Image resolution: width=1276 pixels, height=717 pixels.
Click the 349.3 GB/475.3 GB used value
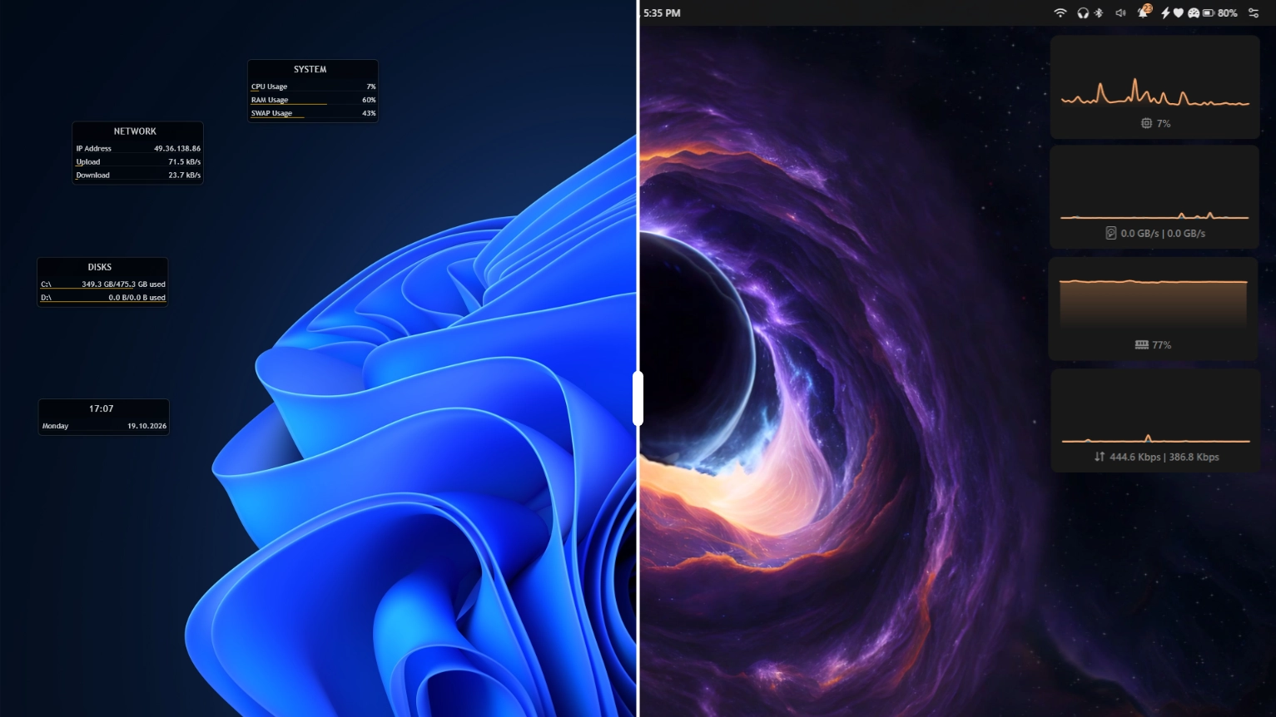pos(123,284)
